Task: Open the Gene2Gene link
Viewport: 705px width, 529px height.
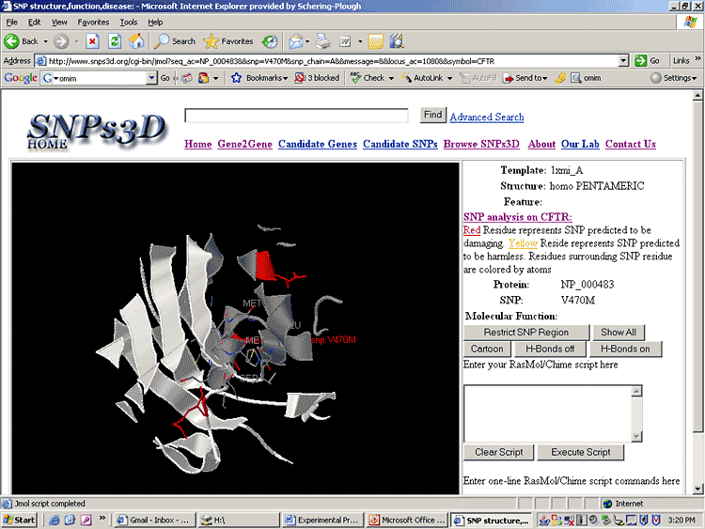Action: pos(244,144)
